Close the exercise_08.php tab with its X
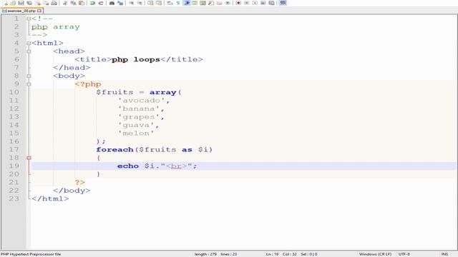This screenshot has height=257, width=458. (39, 11)
